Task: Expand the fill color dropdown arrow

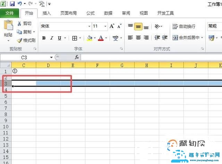Action: tap(95, 38)
